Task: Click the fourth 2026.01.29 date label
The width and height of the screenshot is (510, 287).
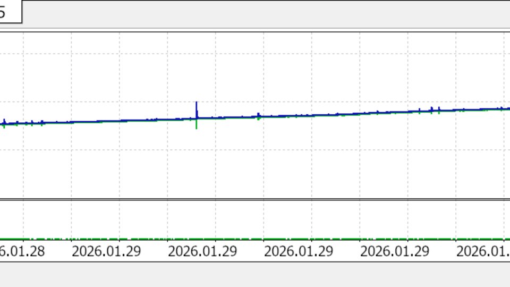Action: (x=395, y=251)
